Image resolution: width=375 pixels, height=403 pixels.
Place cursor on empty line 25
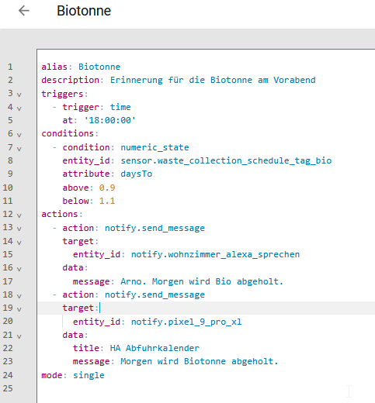point(206,388)
